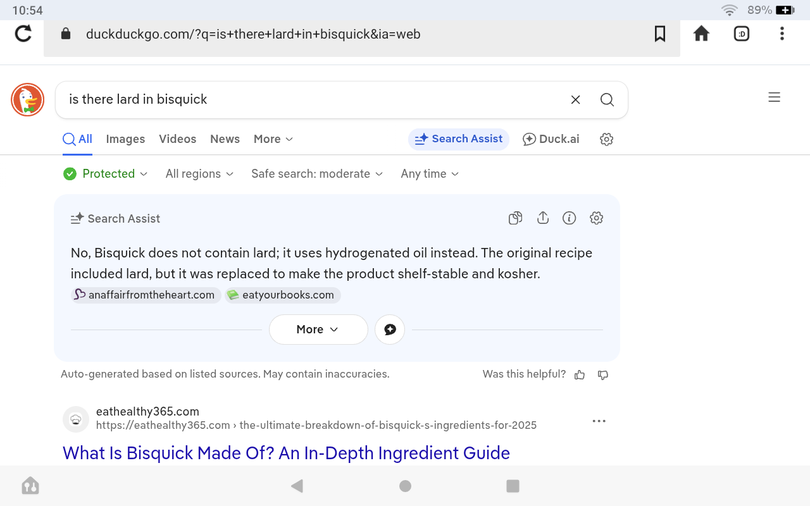Open the All regions dropdown
Viewport: 810px width, 506px height.
tap(199, 174)
